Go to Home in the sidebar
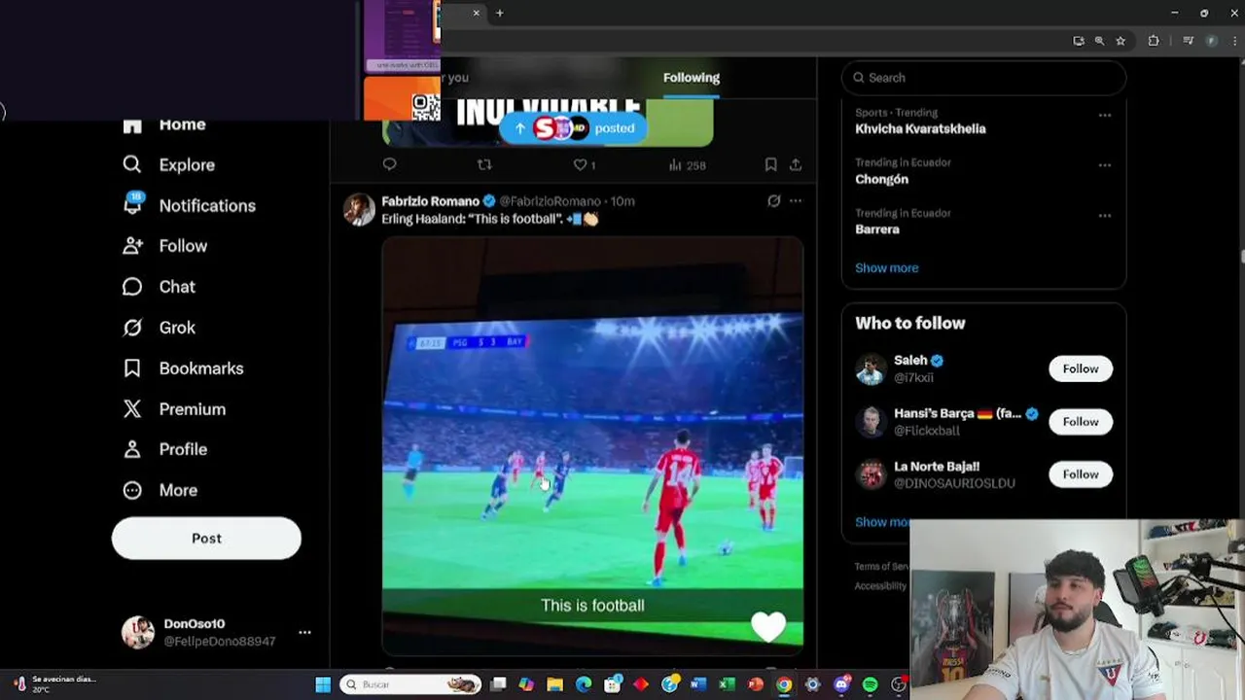Screen dimensions: 1245x700 (163, 124)
